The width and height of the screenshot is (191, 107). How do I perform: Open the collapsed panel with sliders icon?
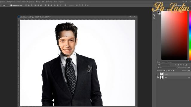click(x=154, y=18)
